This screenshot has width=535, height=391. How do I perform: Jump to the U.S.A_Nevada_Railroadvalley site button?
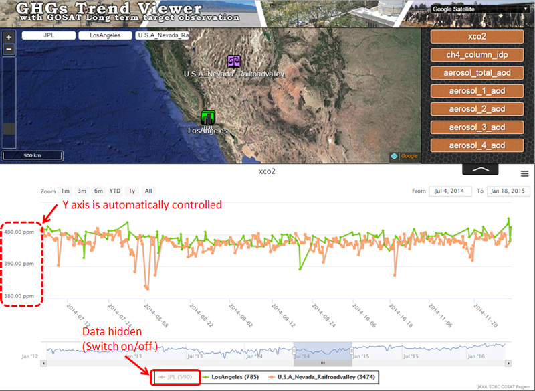pyautogui.click(x=163, y=35)
